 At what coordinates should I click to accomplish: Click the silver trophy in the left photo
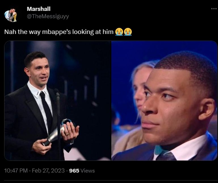pos(58,132)
